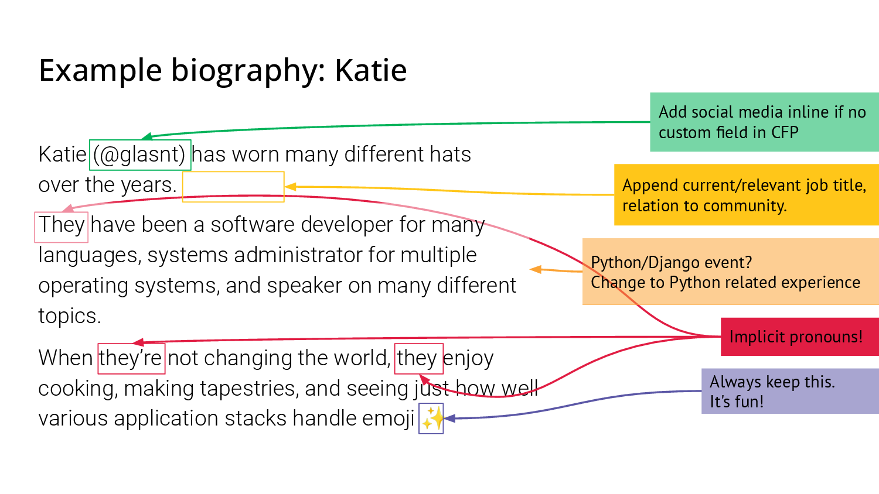Click the word 'They' starting the second paragraph
Screen dimensions: 879x494
62,225
